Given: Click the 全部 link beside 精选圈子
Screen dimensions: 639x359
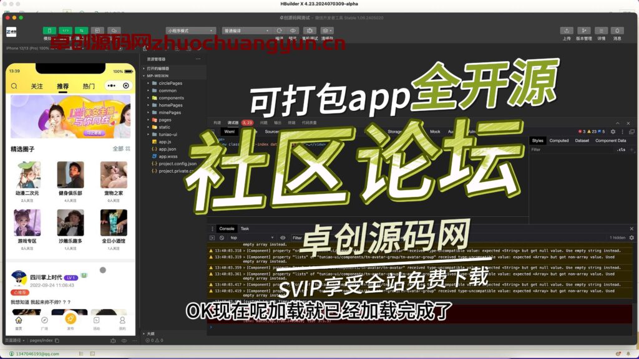Looking at the screenshot, I should pyautogui.click(x=121, y=149).
